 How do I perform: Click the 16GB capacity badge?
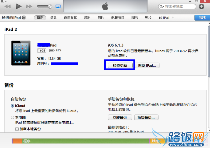coord(42,51)
